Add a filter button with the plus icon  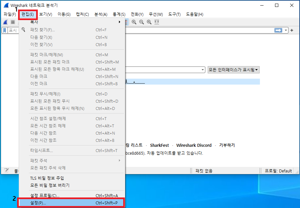(x=292, y=30)
